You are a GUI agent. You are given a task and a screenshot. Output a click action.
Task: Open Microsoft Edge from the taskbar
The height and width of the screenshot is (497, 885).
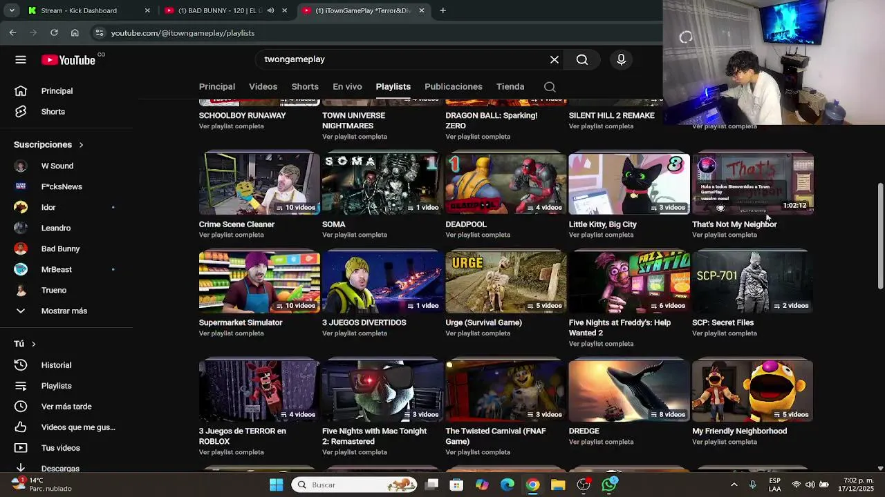click(x=507, y=485)
